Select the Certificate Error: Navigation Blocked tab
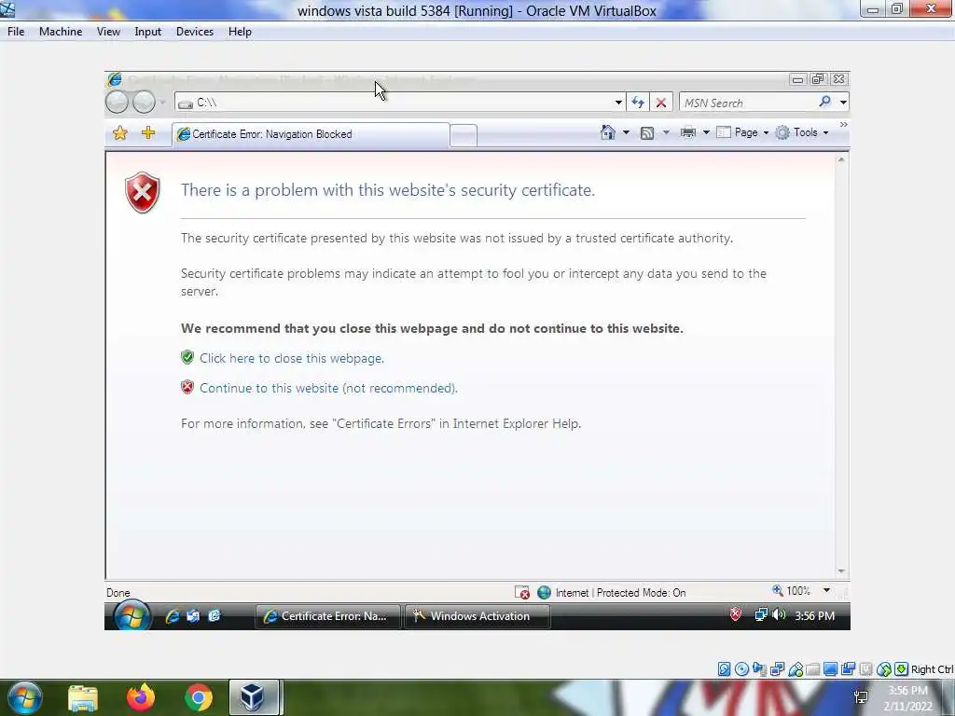The width and height of the screenshot is (955, 716). (x=311, y=134)
